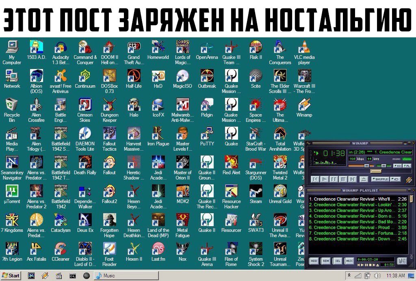Open the VLC media player icon
The image size is (416, 281).
click(304, 48)
